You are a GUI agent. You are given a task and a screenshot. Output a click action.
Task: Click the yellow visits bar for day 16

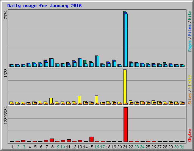[96, 100]
